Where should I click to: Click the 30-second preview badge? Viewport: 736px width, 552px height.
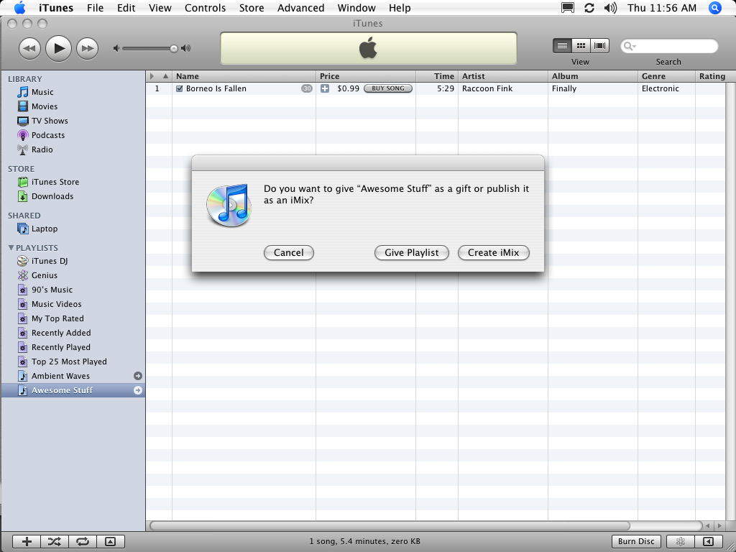click(x=306, y=88)
